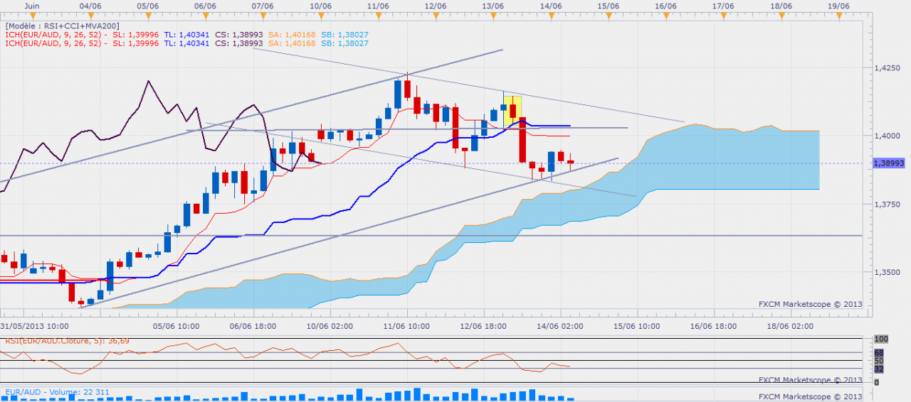The height and width of the screenshot is (402, 911).
Task: Click the 14/06 orange day marker
Action: pos(551,15)
